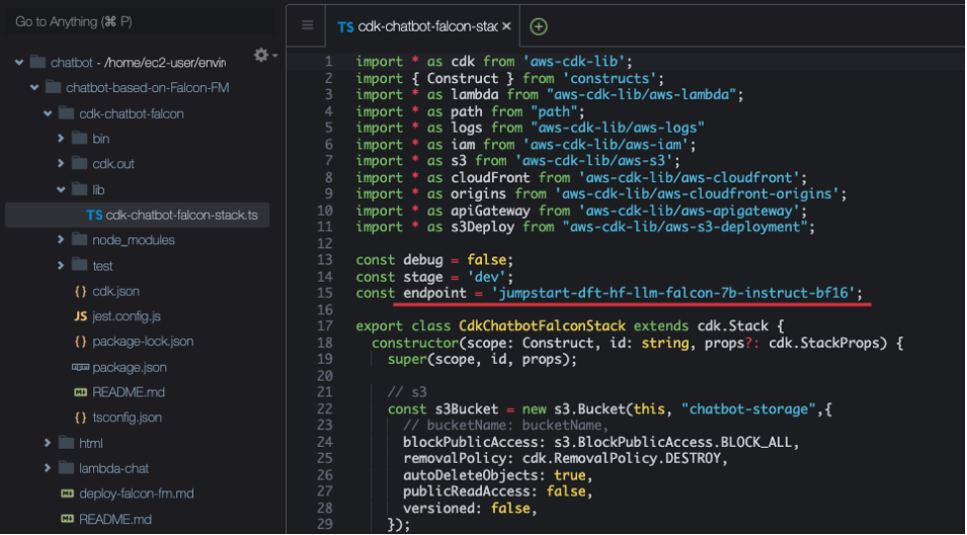Open the tab list menu icon
The image size is (967, 535).
point(307,26)
